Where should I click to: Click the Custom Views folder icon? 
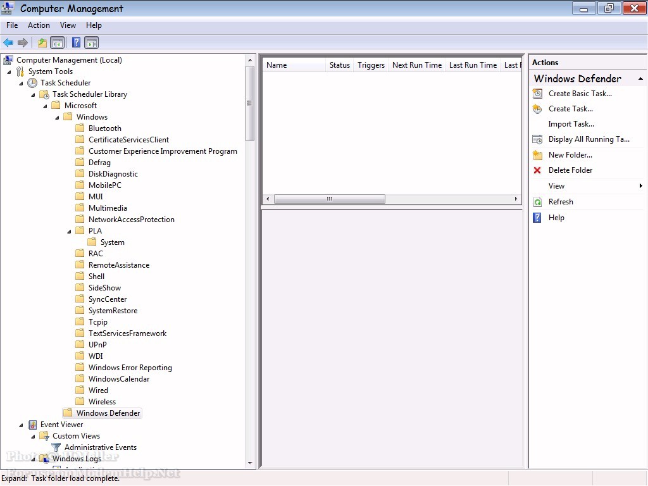pyautogui.click(x=44, y=436)
